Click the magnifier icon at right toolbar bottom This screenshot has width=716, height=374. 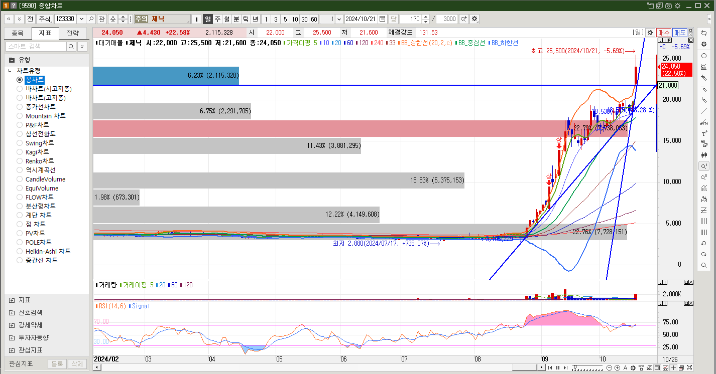[704, 265]
